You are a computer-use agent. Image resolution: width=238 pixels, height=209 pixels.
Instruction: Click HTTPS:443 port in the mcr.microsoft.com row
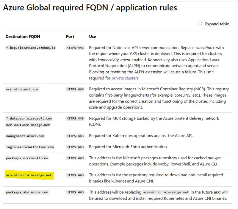[x=75, y=89]
